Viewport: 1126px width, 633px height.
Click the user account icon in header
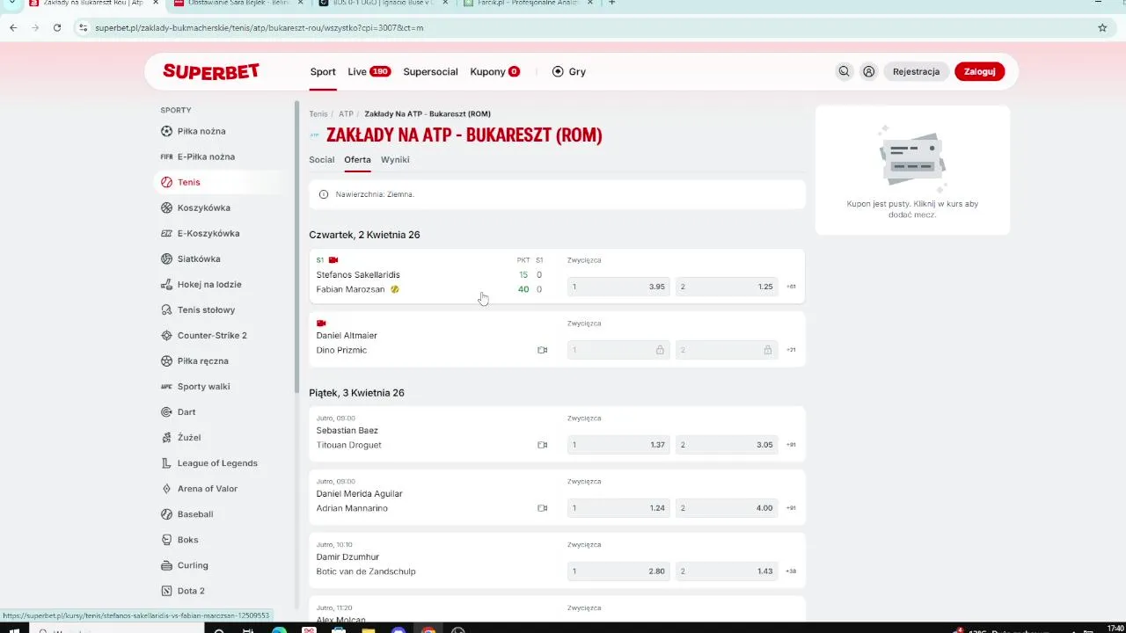pos(868,72)
